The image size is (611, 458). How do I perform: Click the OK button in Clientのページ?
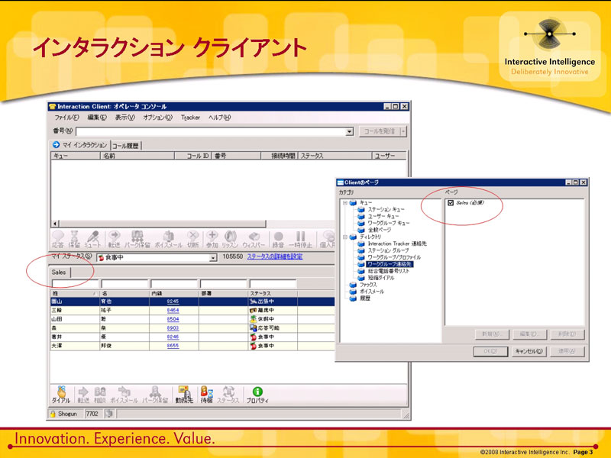pos(490,351)
